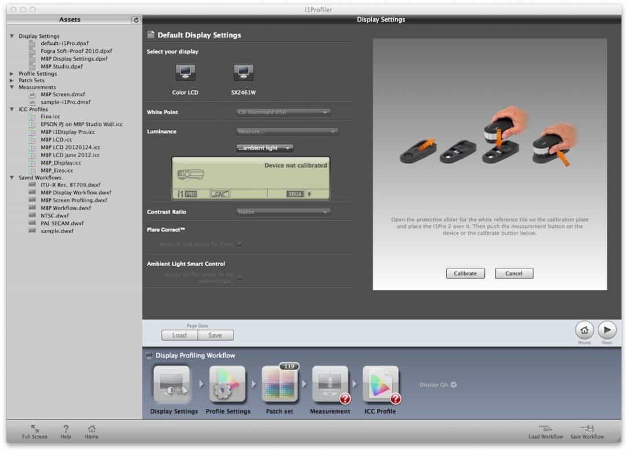Toggle the Flare Correct checkbox

[240, 244]
